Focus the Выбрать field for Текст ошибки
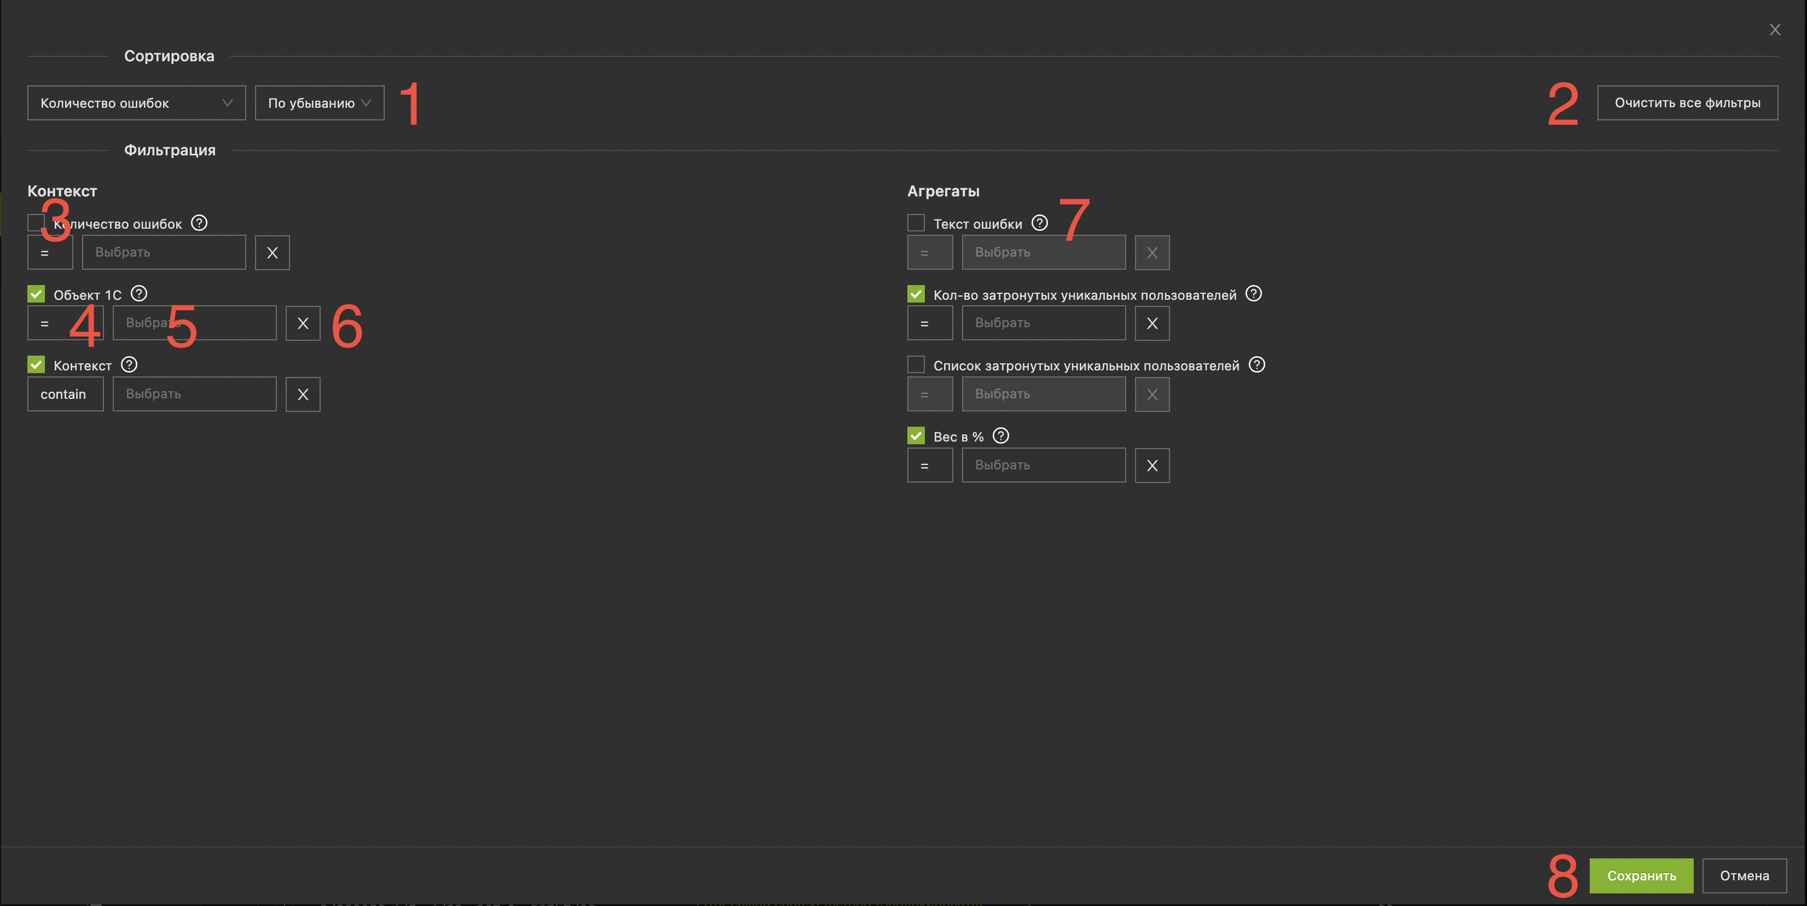This screenshot has width=1807, height=906. pos(1044,252)
